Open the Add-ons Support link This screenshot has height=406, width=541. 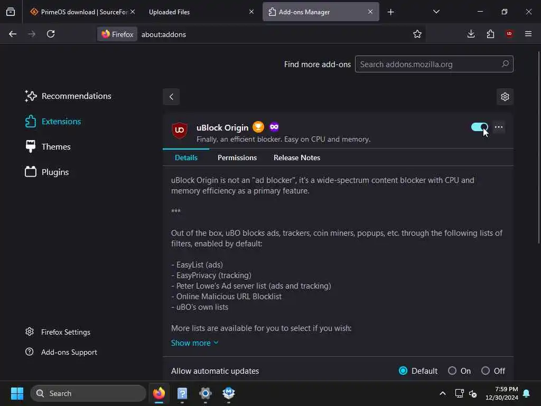tap(61, 352)
